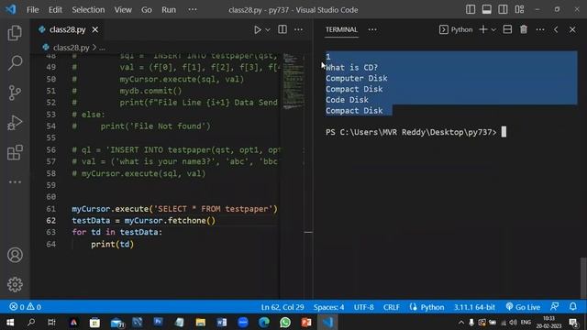This screenshot has height=330, width=587.
Task: Show more panel tabs next to TERMINAL
Action: pyautogui.click(x=372, y=29)
